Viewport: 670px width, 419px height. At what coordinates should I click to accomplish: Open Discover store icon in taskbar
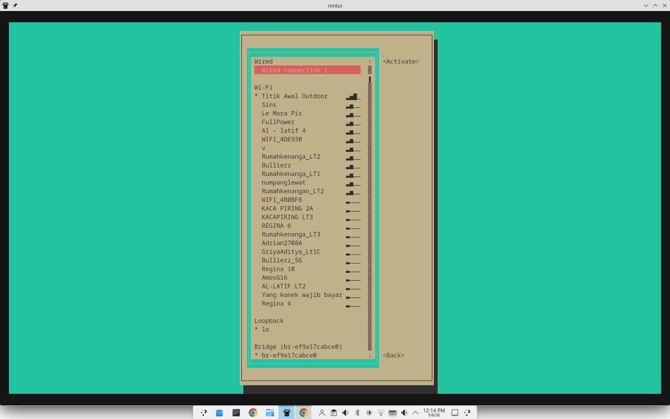[x=219, y=413]
